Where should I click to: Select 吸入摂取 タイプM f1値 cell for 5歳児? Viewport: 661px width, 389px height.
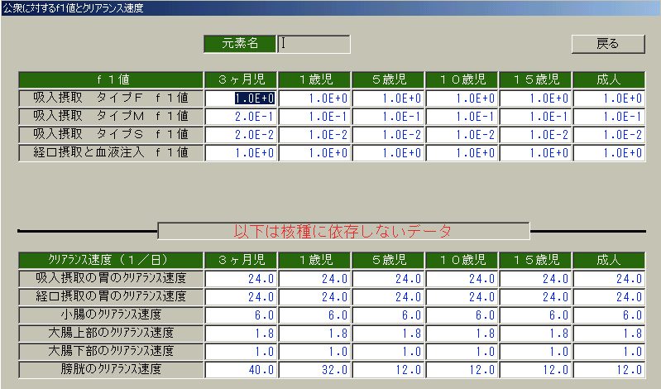pos(388,116)
